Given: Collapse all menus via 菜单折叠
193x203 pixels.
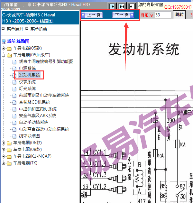Looking at the screenshot, I should (39, 29).
